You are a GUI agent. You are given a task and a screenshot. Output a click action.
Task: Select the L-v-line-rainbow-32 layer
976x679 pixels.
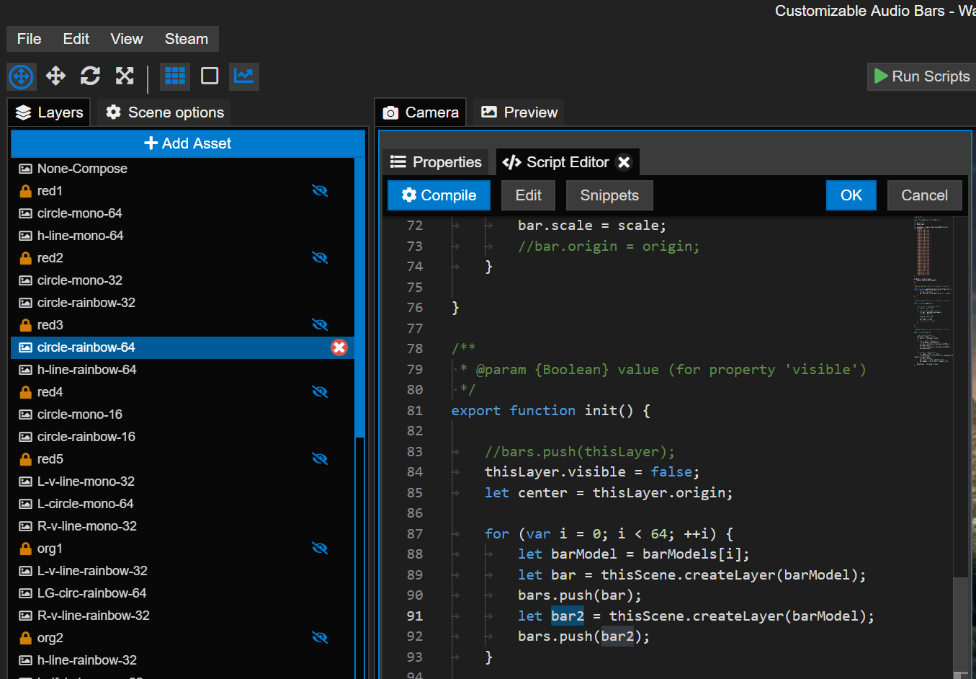183,571
